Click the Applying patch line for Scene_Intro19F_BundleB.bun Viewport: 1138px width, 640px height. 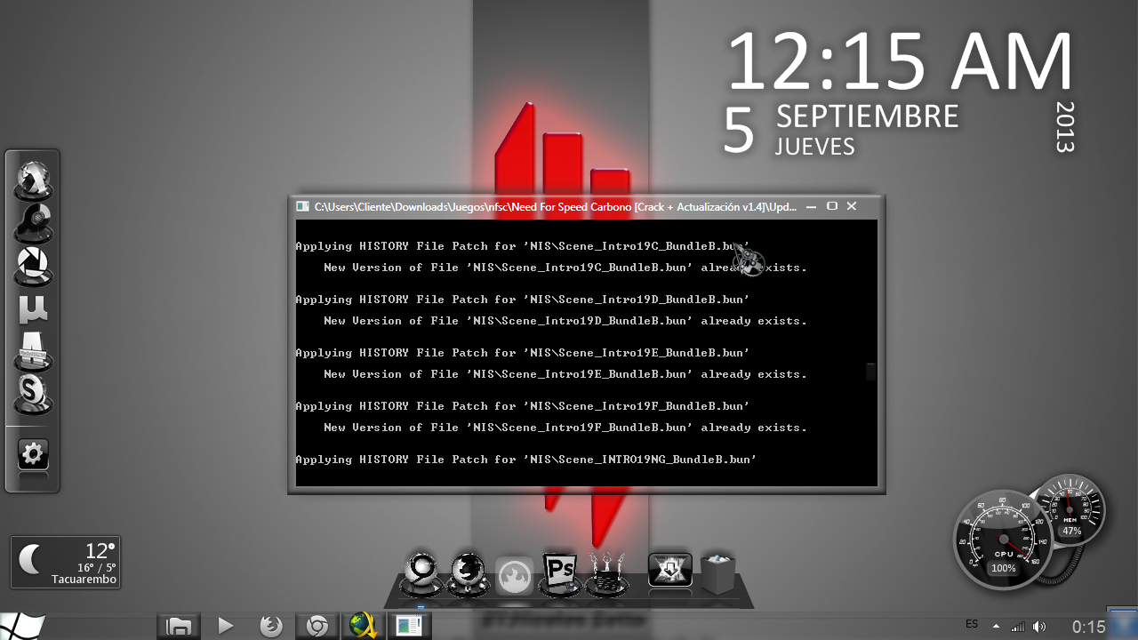[x=523, y=406]
